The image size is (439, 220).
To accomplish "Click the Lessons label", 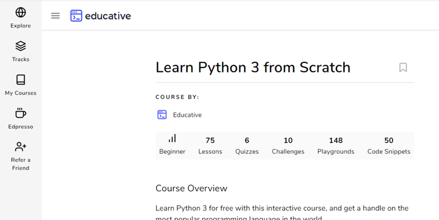I will tap(210, 152).
